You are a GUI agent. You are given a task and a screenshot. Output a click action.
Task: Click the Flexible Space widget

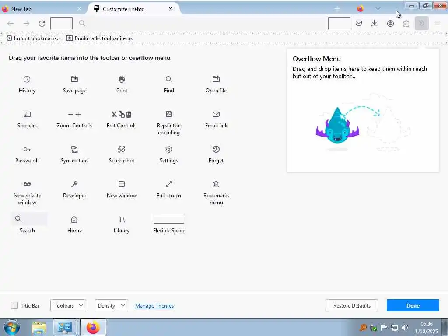click(x=169, y=219)
